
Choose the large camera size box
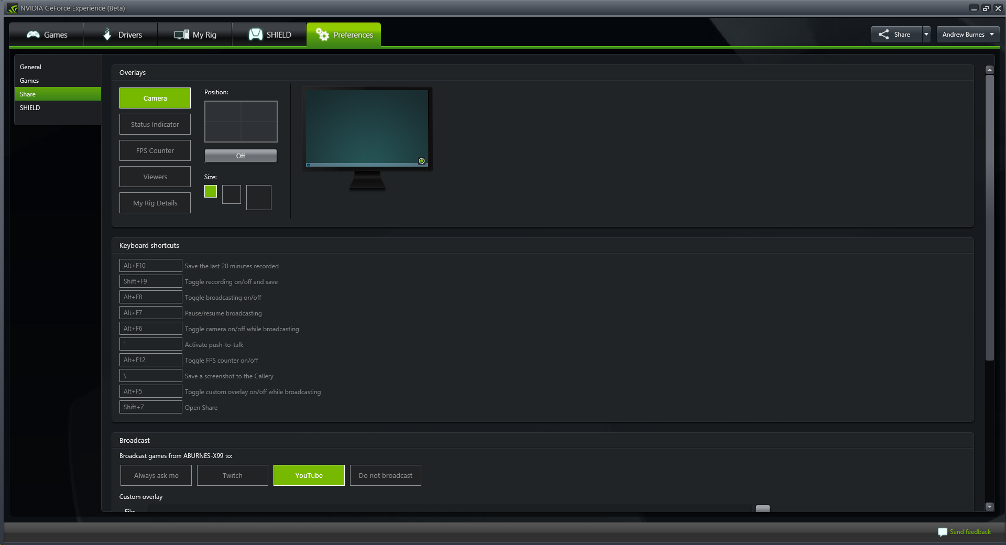(x=259, y=198)
